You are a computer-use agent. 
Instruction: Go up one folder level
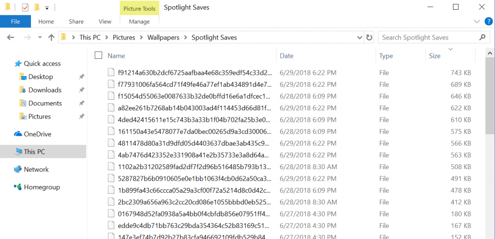51,38
